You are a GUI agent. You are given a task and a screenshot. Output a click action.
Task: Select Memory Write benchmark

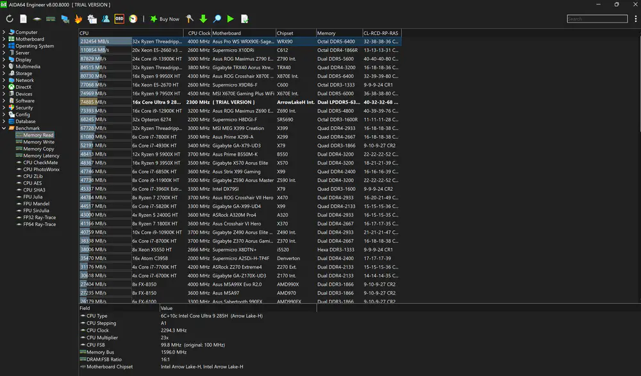click(x=38, y=142)
